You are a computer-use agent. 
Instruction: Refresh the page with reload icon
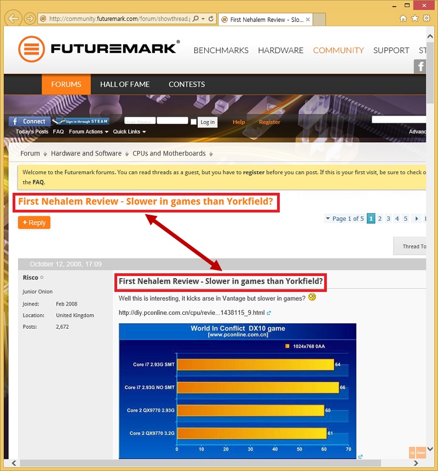click(211, 19)
